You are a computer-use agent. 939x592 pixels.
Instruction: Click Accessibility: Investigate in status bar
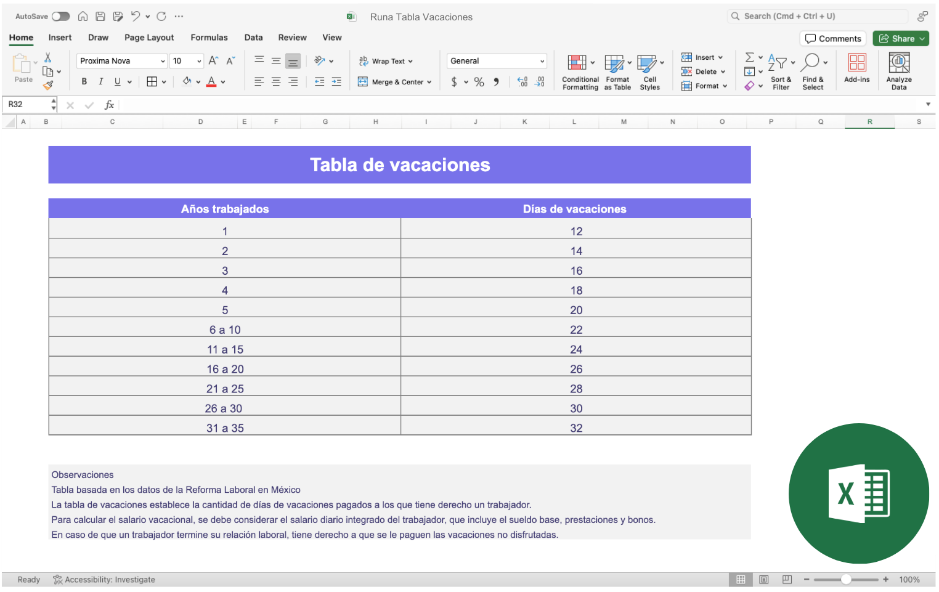(x=104, y=580)
